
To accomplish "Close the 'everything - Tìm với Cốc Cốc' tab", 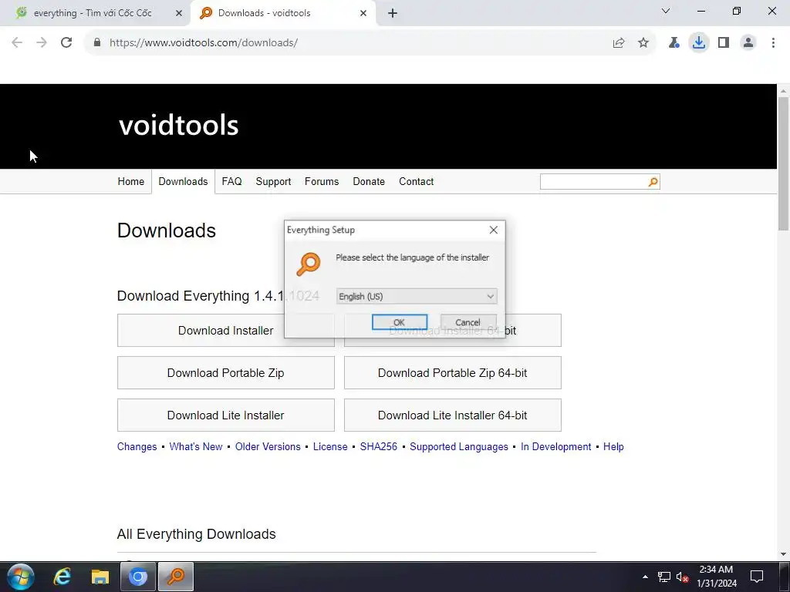I will click(x=178, y=13).
